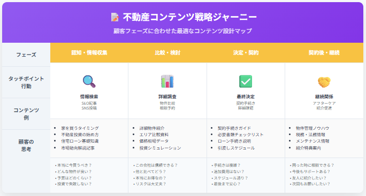Click the 追加費用はない？ thought
Screen dimensions: 366x196
pyautogui.click(x=229, y=171)
